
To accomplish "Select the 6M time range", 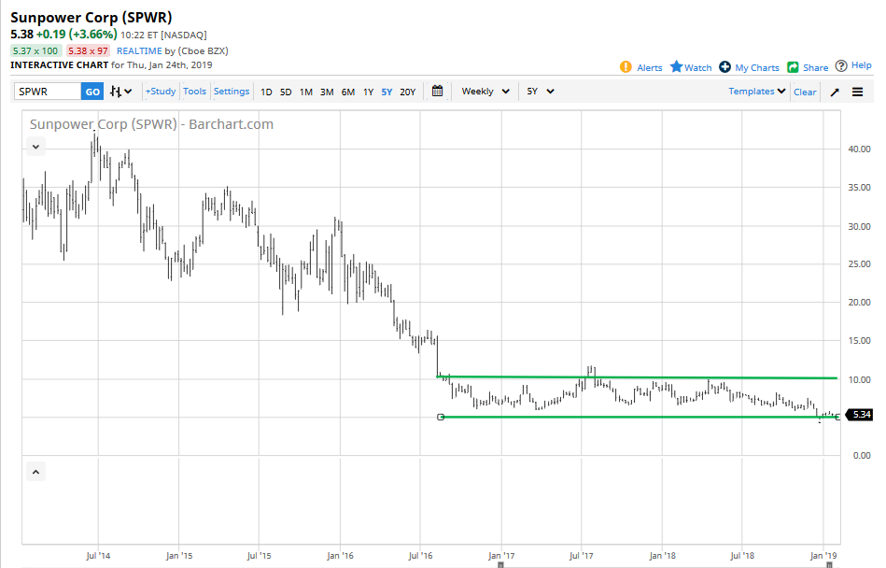I will tap(348, 92).
